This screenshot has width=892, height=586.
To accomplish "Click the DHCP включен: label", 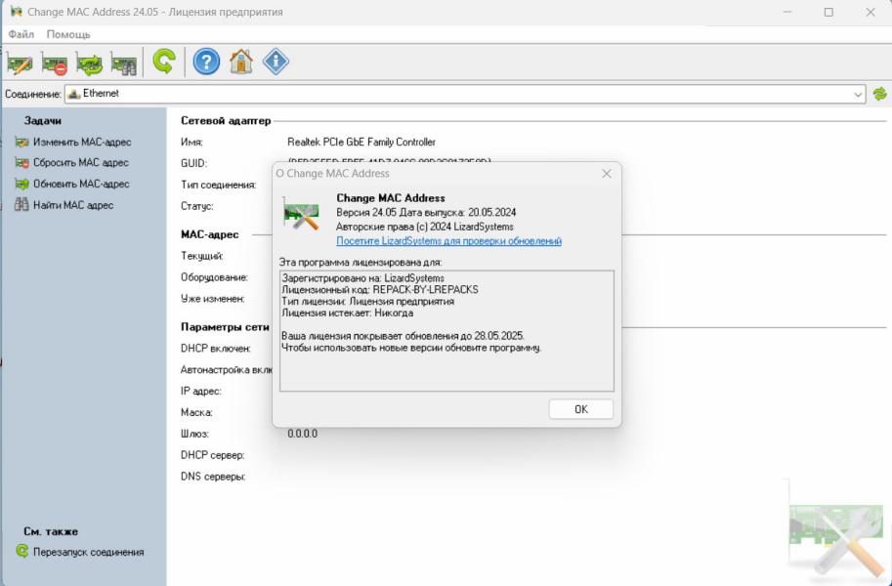I will coord(216,349).
